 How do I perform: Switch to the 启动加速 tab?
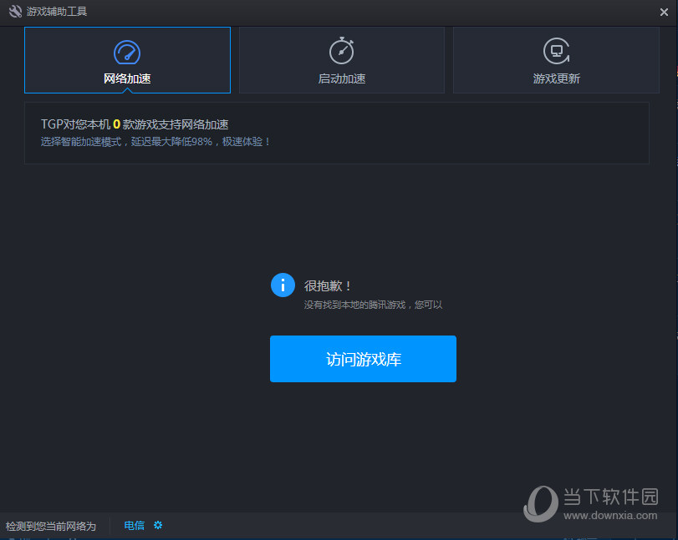coord(341,59)
